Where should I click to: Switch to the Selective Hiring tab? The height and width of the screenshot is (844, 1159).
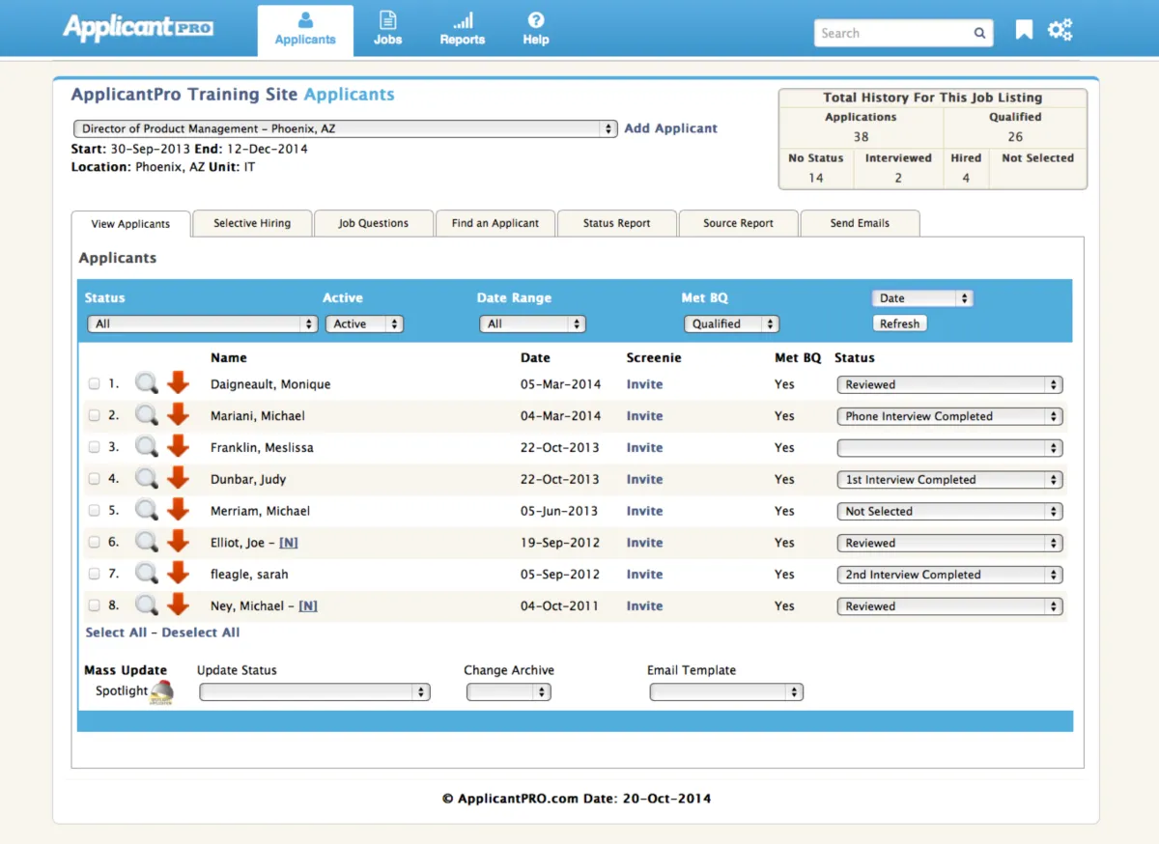tap(252, 223)
